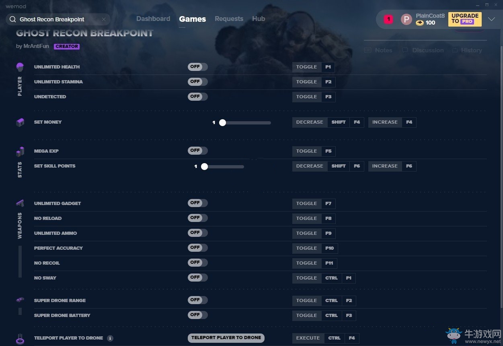Click the CTRL key box for No Sway
Screen dimensions: 503x346
tap(331, 278)
